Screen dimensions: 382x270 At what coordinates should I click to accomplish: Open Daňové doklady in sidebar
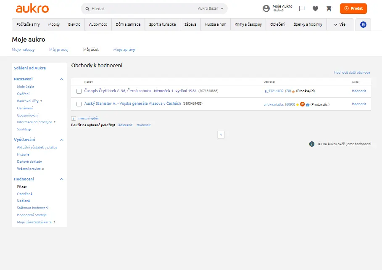coord(29,161)
